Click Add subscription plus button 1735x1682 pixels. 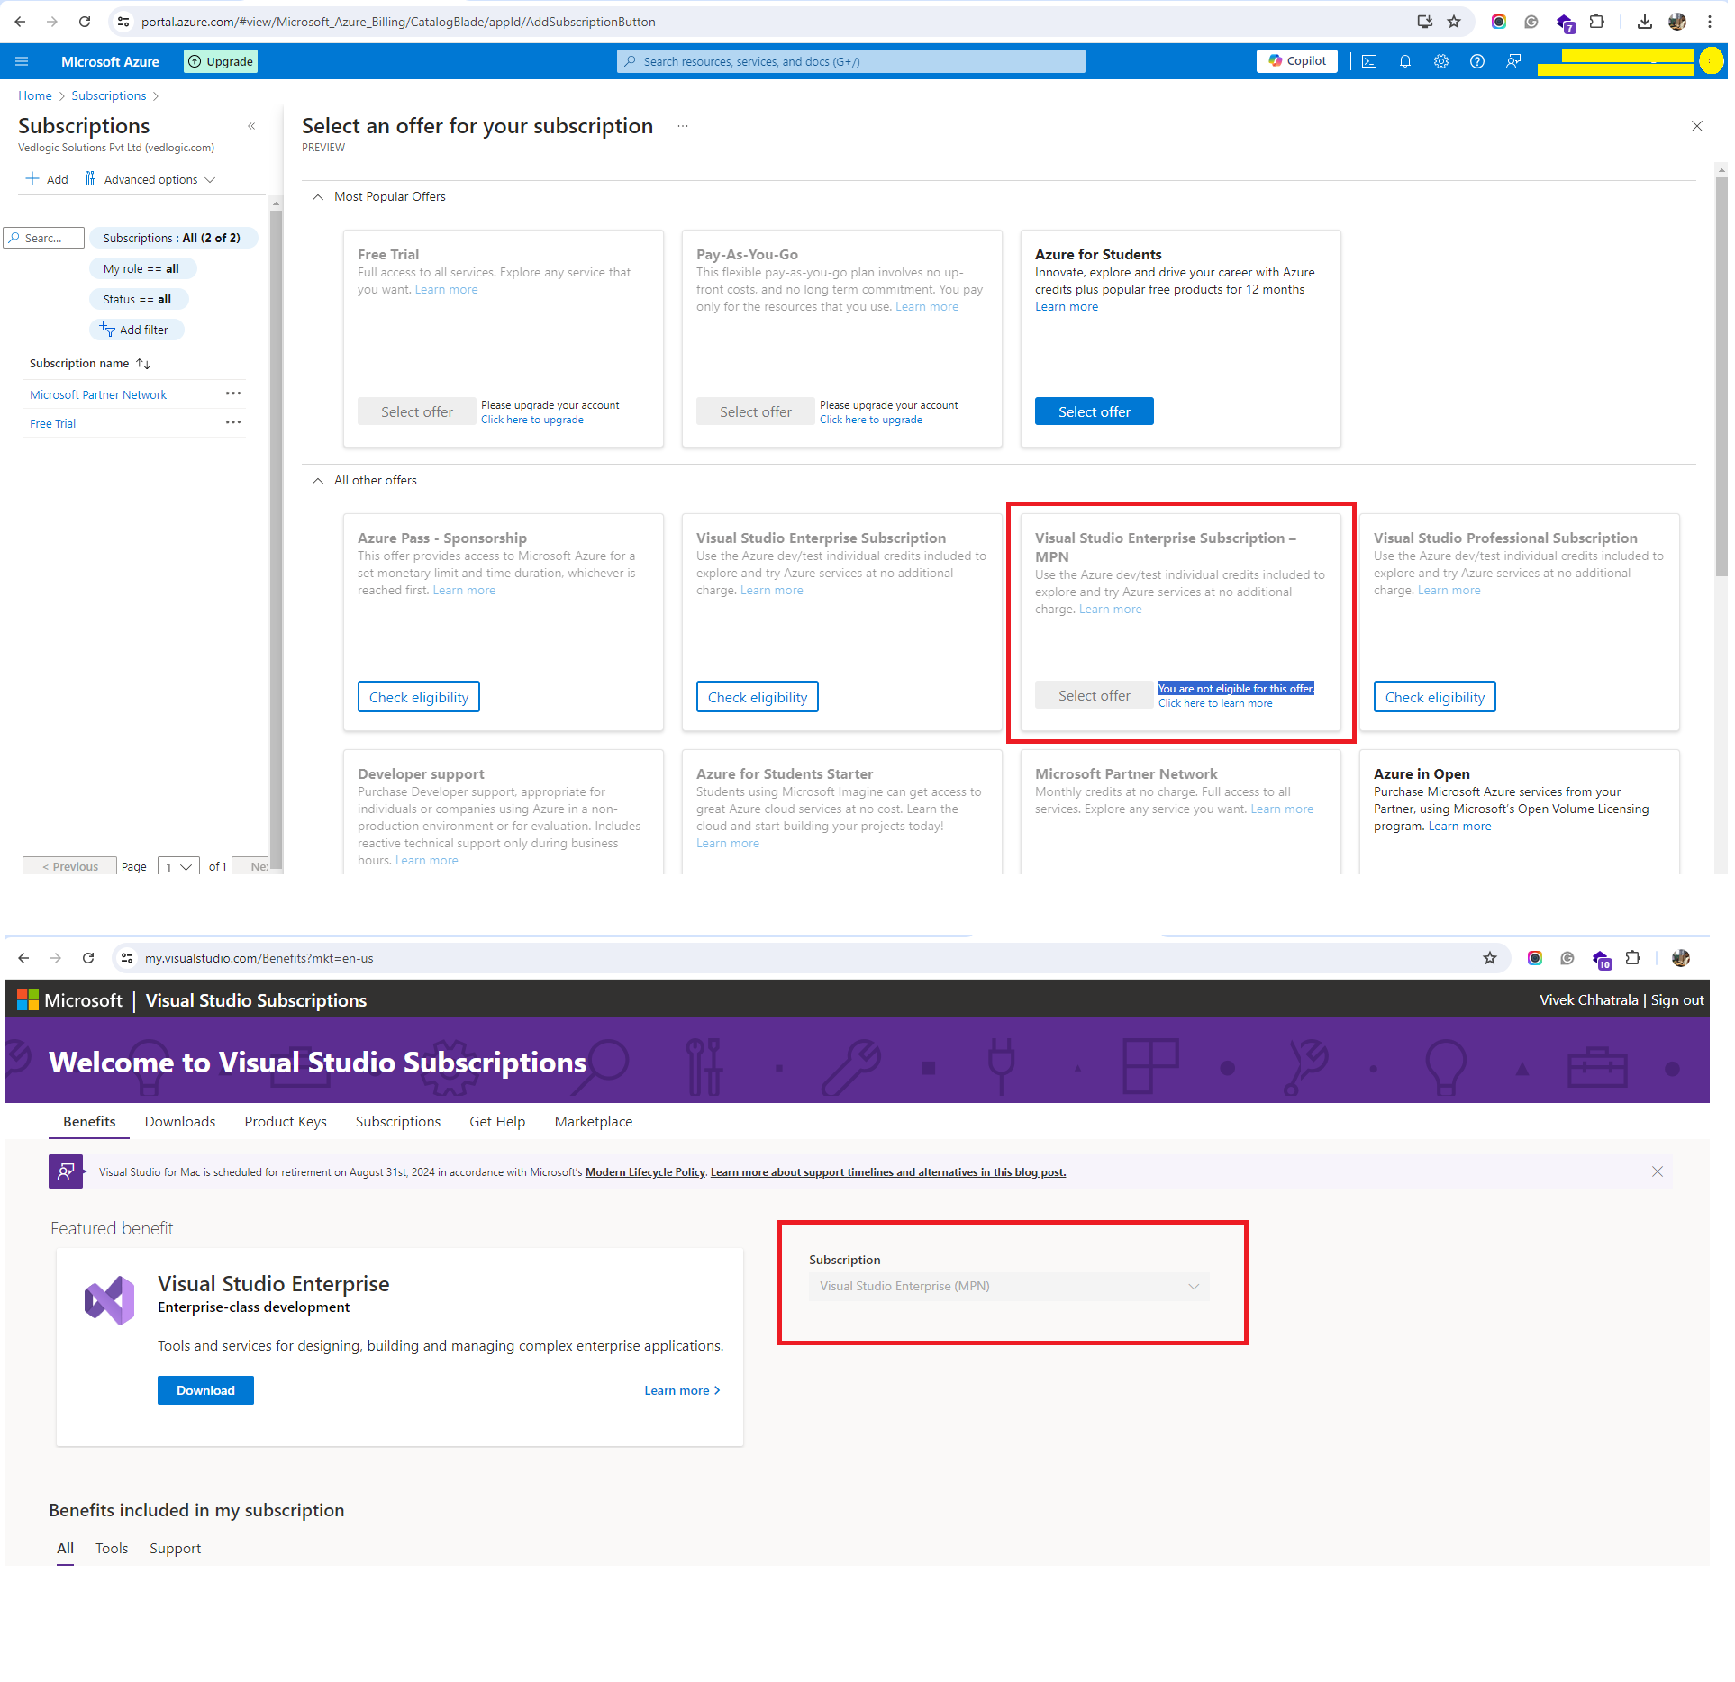coord(47,179)
